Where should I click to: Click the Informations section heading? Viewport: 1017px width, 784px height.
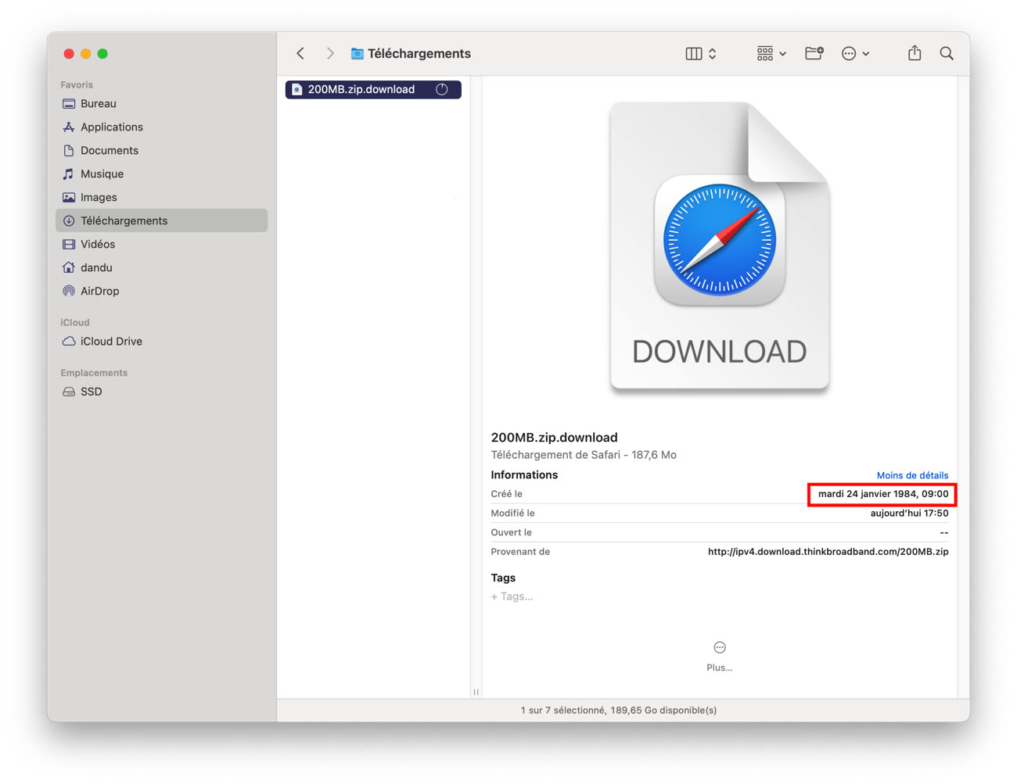[524, 474]
